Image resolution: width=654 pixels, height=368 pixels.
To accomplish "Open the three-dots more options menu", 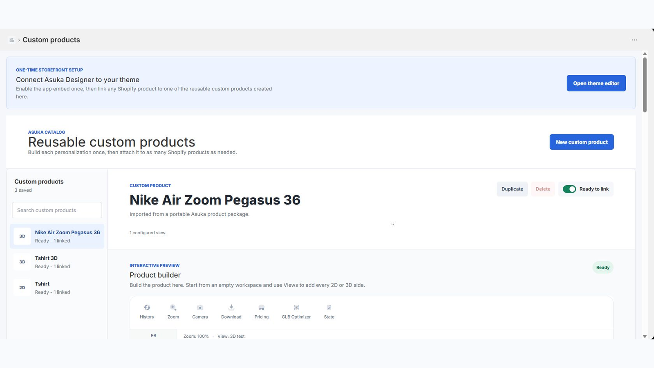I will (x=634, y=40).
